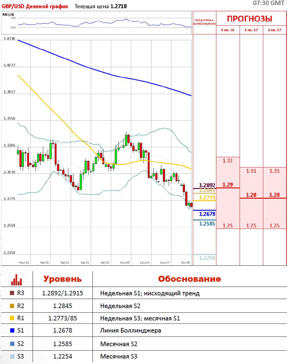Click the 1.25 low under 4 кв. 16
The height and width of the screenshot is (364, 288).
(x=228, y=226)
